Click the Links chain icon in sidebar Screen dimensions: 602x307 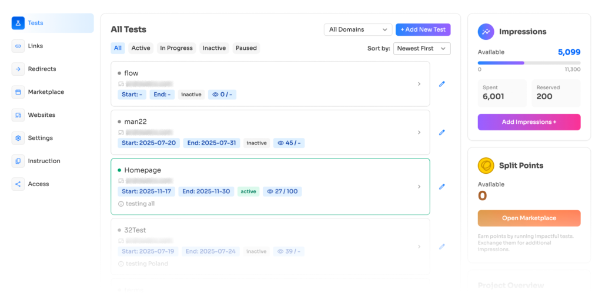(18, 46)
